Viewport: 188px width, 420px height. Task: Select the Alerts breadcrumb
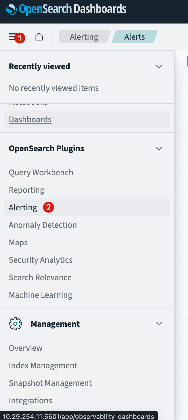(134, 37)
